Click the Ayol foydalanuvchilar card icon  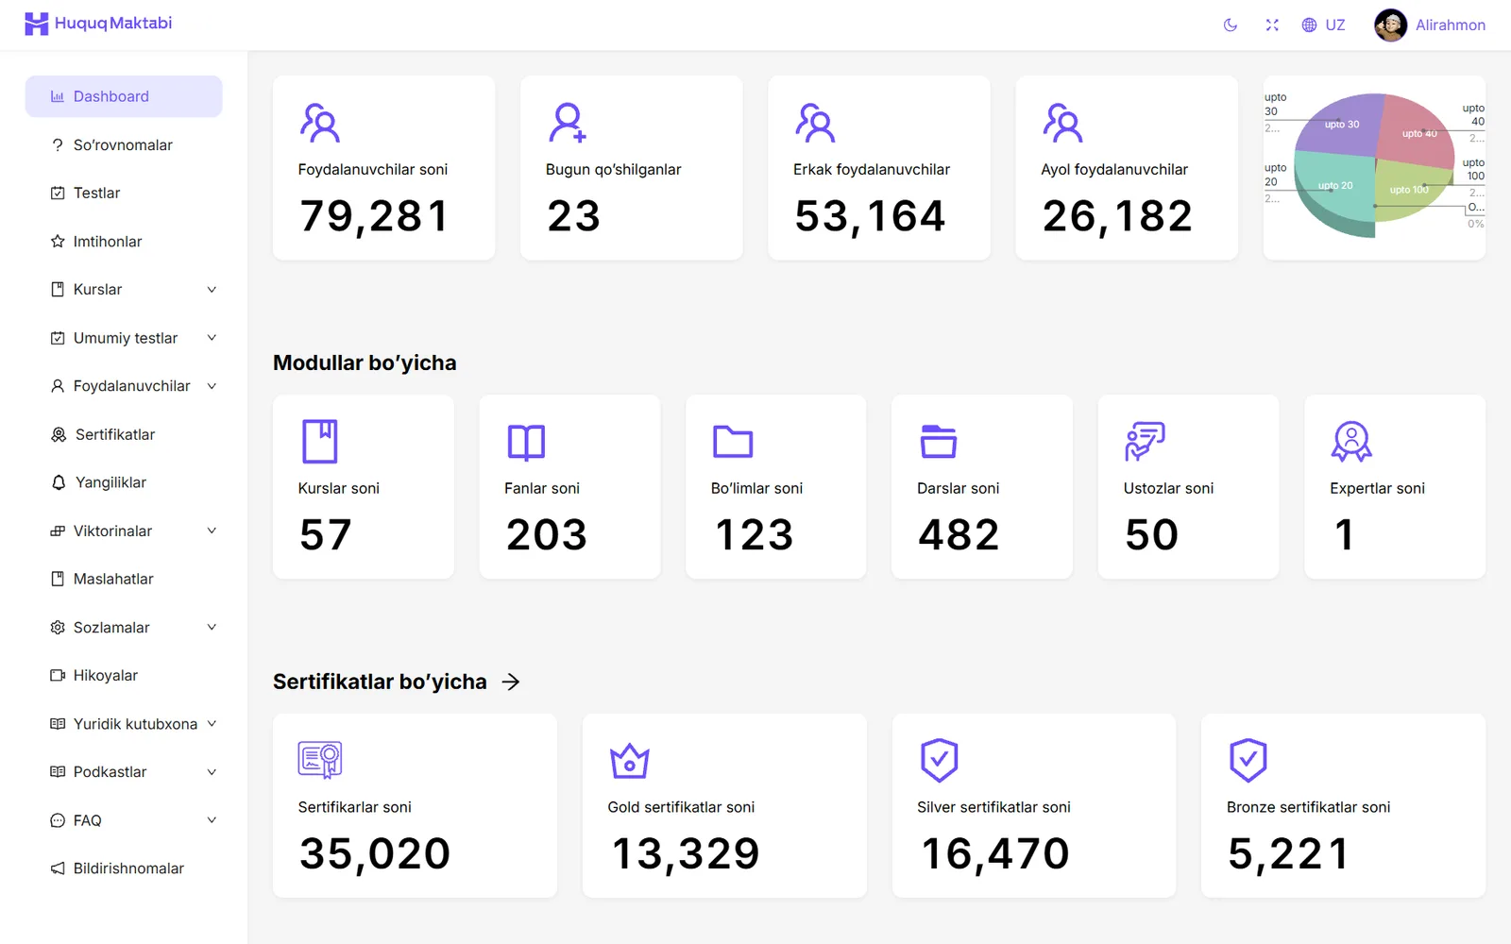(x=1062, y=123)
